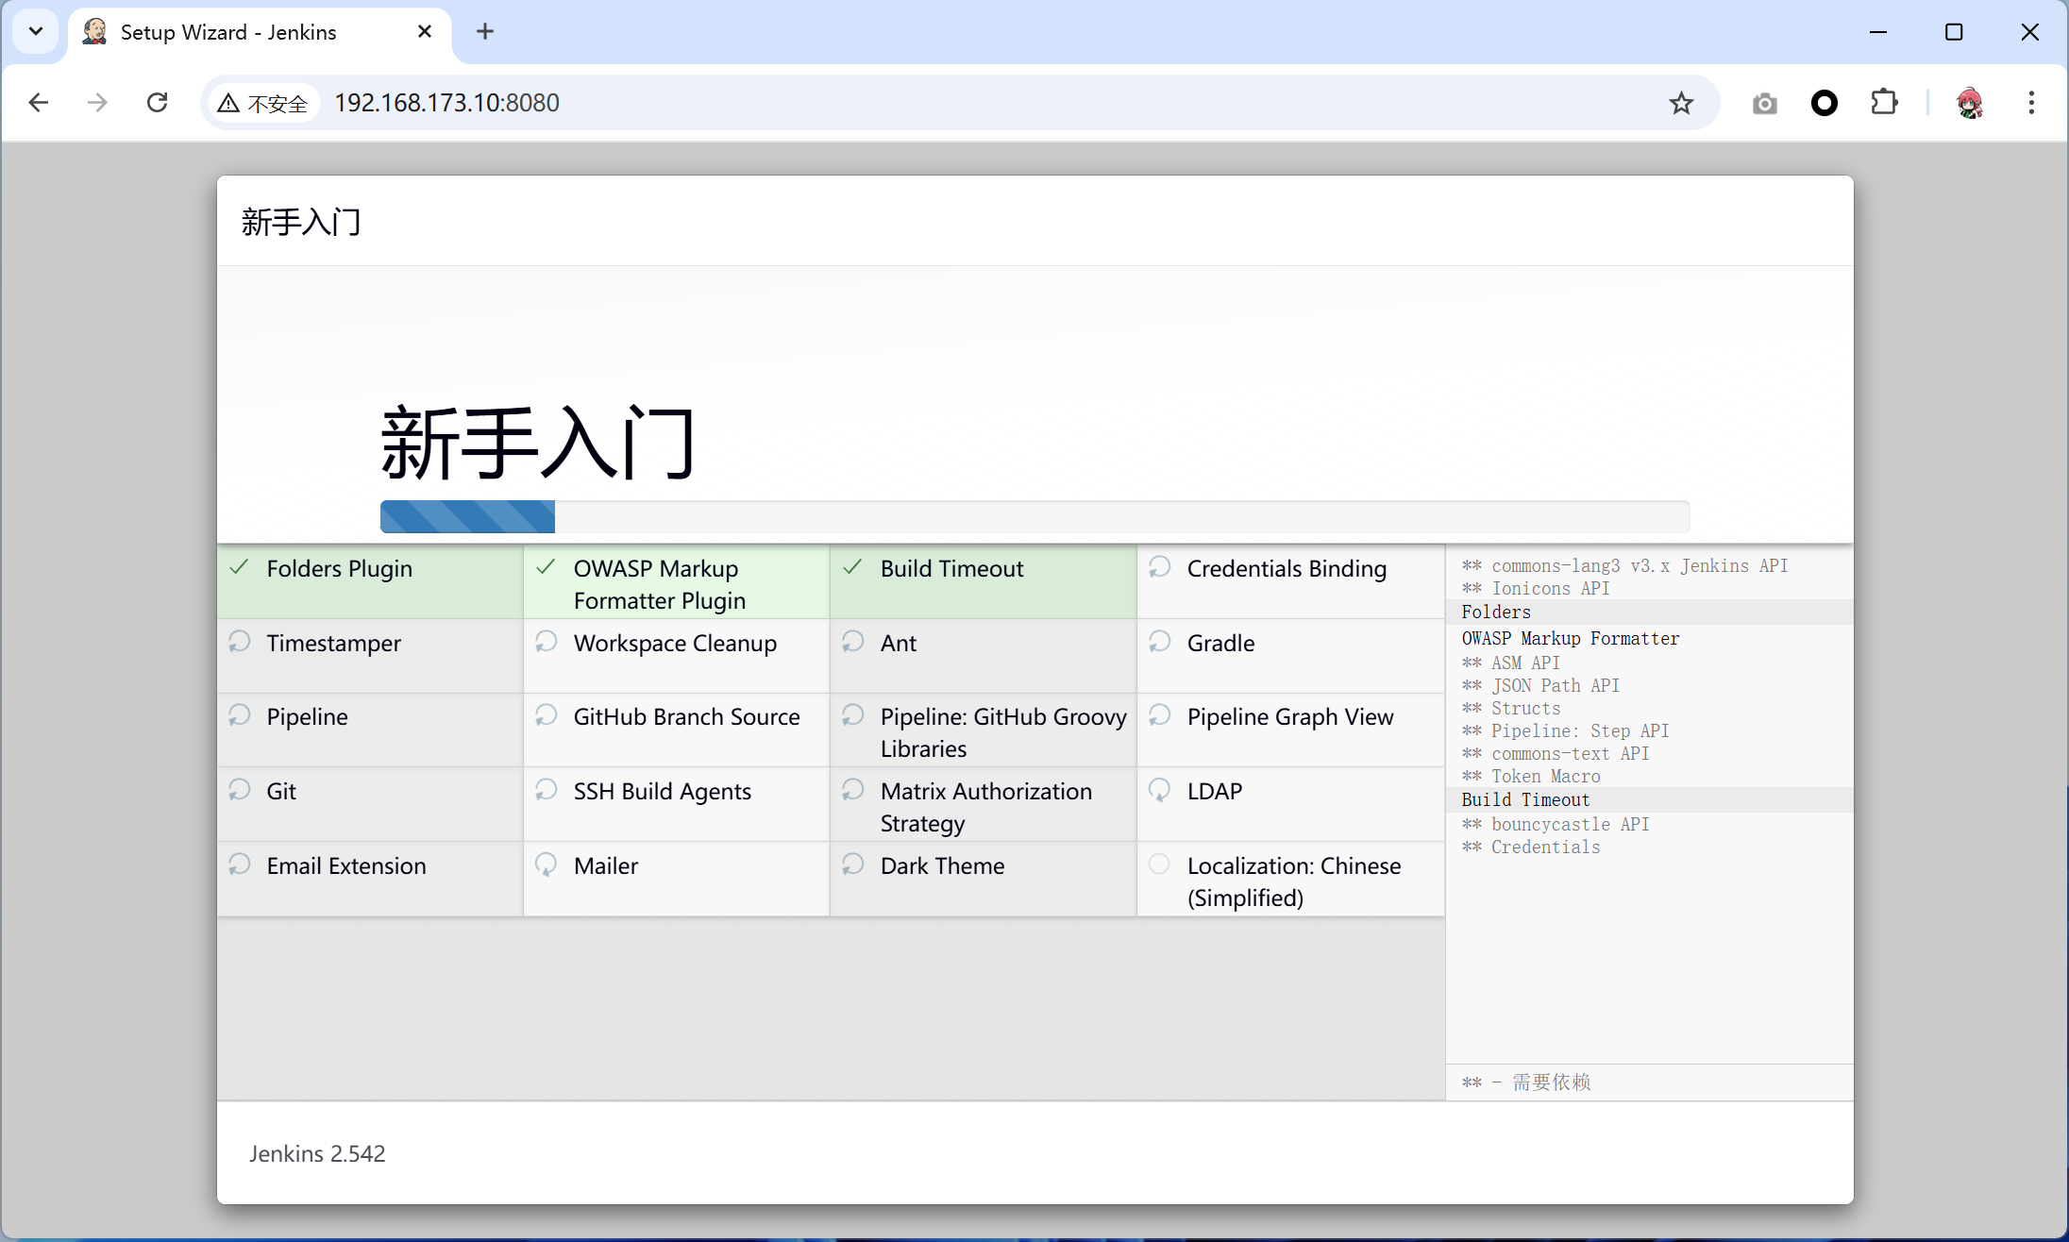Click the Localization Chinese pending circle

(x=1159, y=864)
